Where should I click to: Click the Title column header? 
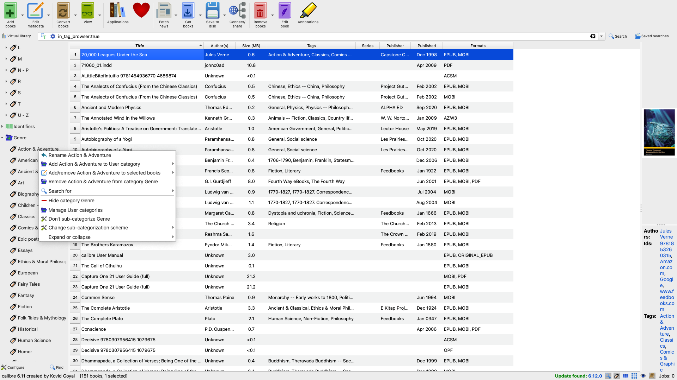tap(140, 46)
